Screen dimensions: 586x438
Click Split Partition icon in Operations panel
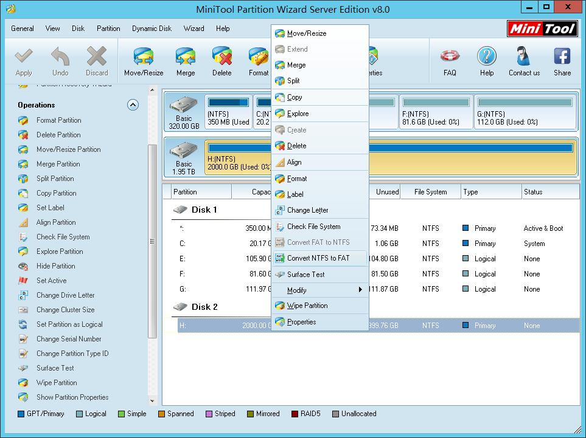coord(23,179)
